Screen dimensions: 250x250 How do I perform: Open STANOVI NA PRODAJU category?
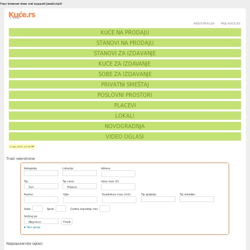tap(125, 43)
